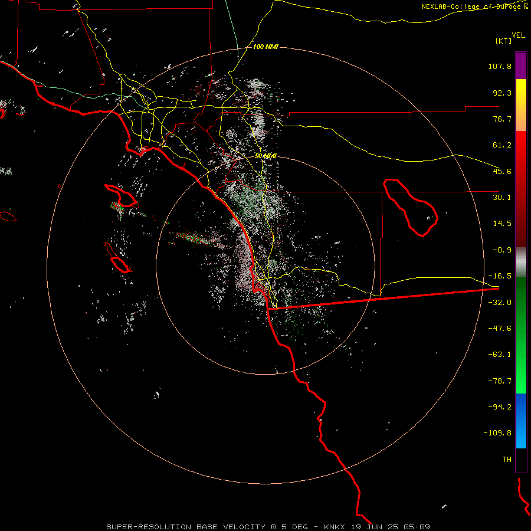531x531 pixels.
Task: Click the KNKX product caption at the bottom
Action: (268, 527)
